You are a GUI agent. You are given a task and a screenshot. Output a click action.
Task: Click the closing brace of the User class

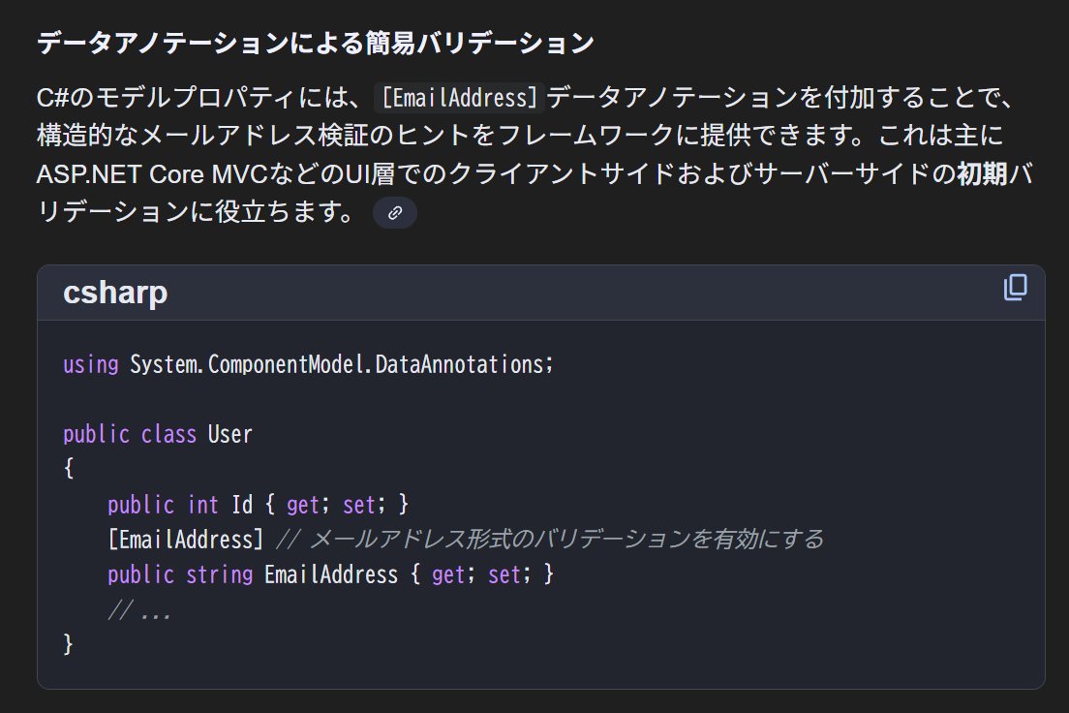tap(68, 645)
